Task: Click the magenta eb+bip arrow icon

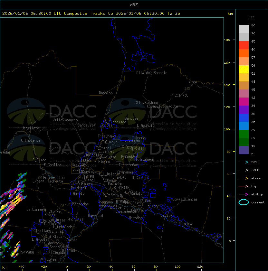Action: (x=244, y=194)
